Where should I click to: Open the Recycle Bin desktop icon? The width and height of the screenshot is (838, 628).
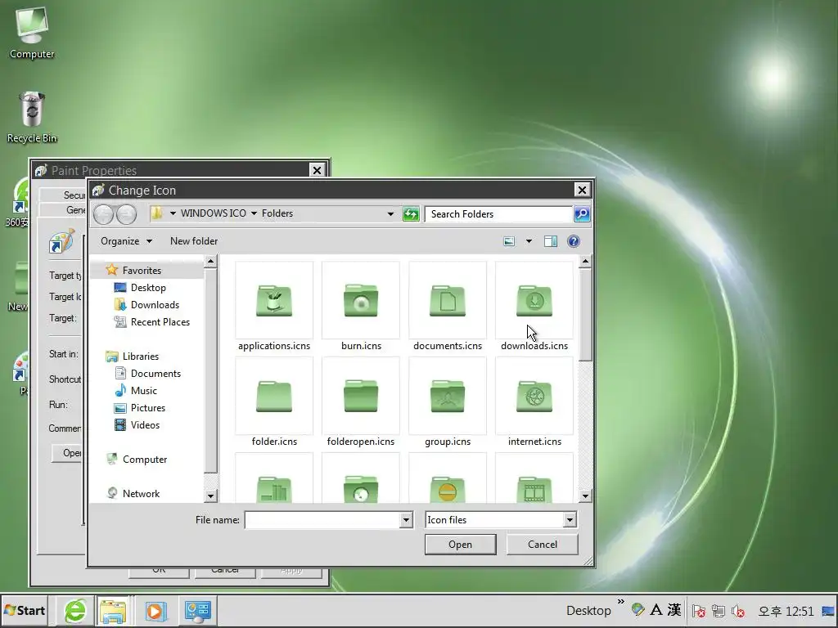[x=32, y=117]
